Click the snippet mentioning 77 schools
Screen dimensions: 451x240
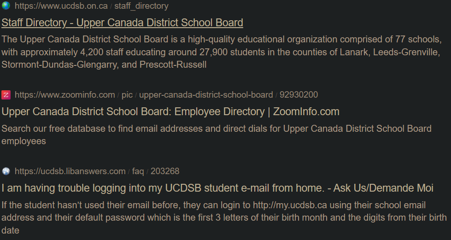(x=221, y=39)
